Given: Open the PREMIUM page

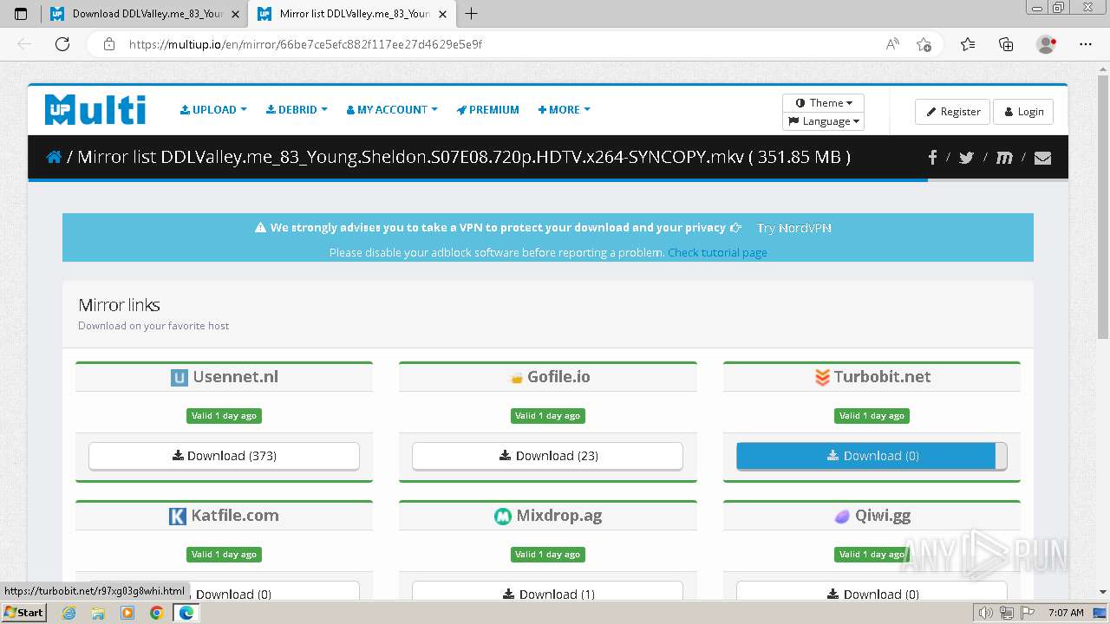Looking at the screenshot, I should pos(488,110).
